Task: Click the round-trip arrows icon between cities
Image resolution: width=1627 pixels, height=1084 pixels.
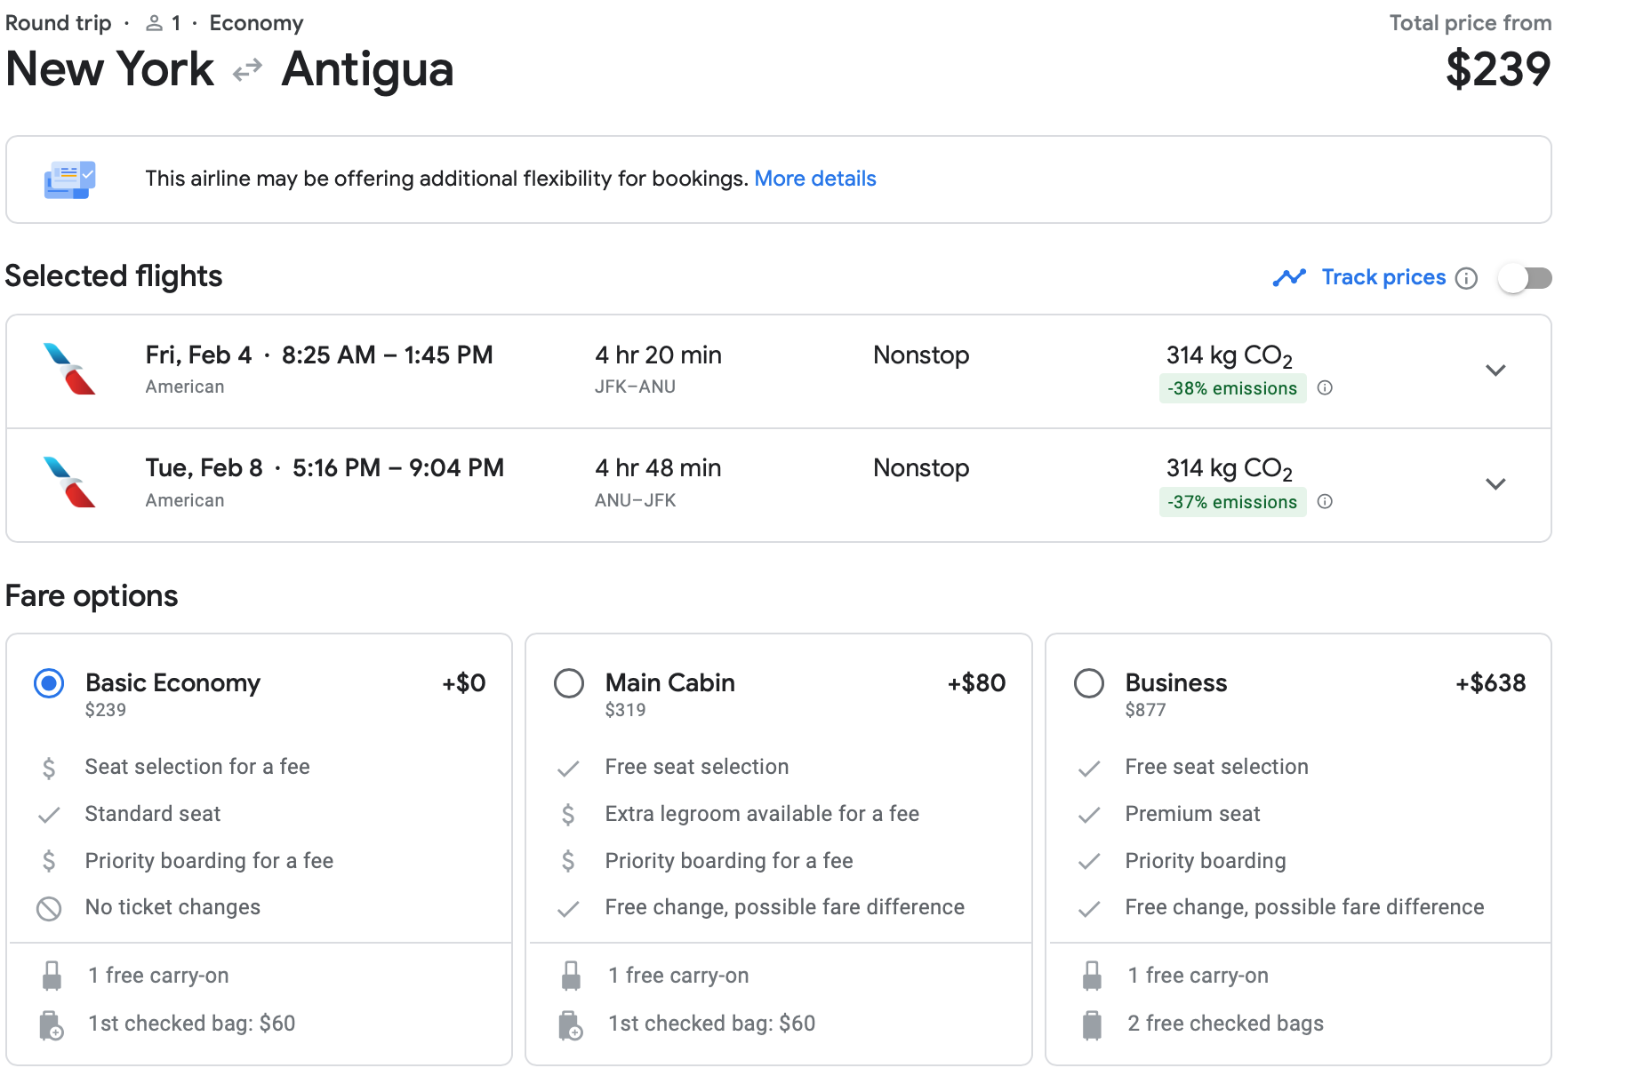Action: coord(247,69)
